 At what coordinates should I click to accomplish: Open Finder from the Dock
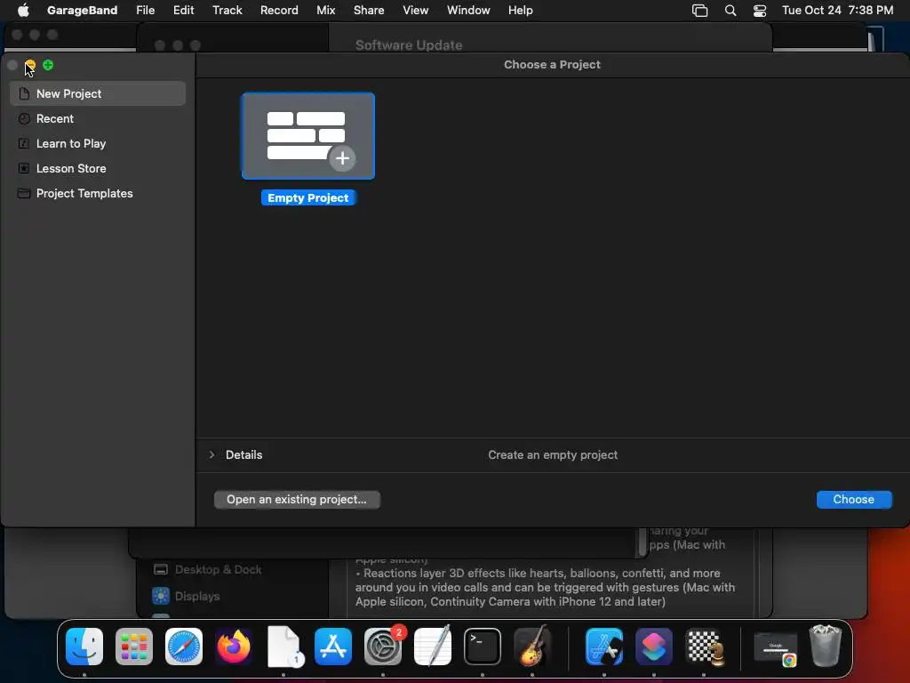click(x=84, y=646)
